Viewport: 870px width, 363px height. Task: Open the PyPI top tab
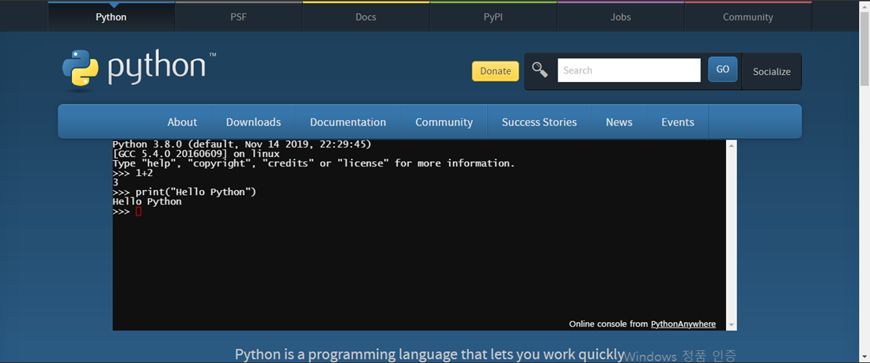(x=494, y=17)
